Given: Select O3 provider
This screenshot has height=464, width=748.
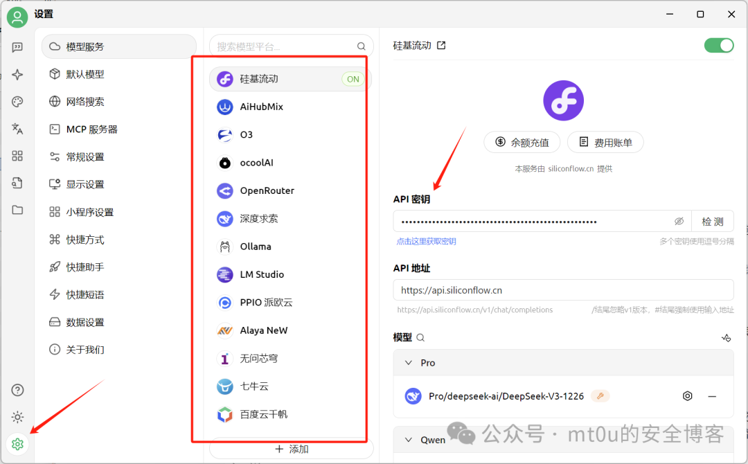Looking at the screenshot, I should [290, 134].
